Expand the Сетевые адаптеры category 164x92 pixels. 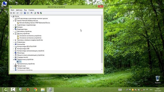[x=14, y=68]
